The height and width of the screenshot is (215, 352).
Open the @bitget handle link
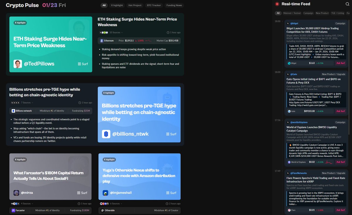click(295, 23)
